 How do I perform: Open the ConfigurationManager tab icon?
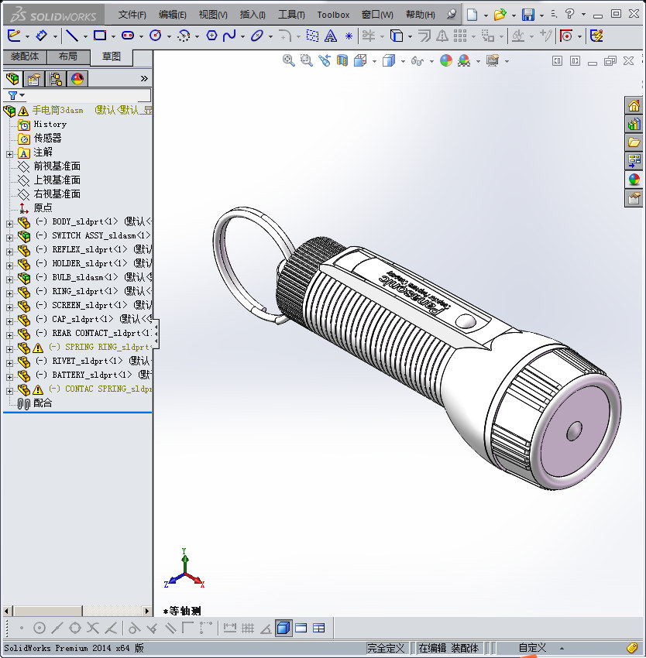point(56,79)
